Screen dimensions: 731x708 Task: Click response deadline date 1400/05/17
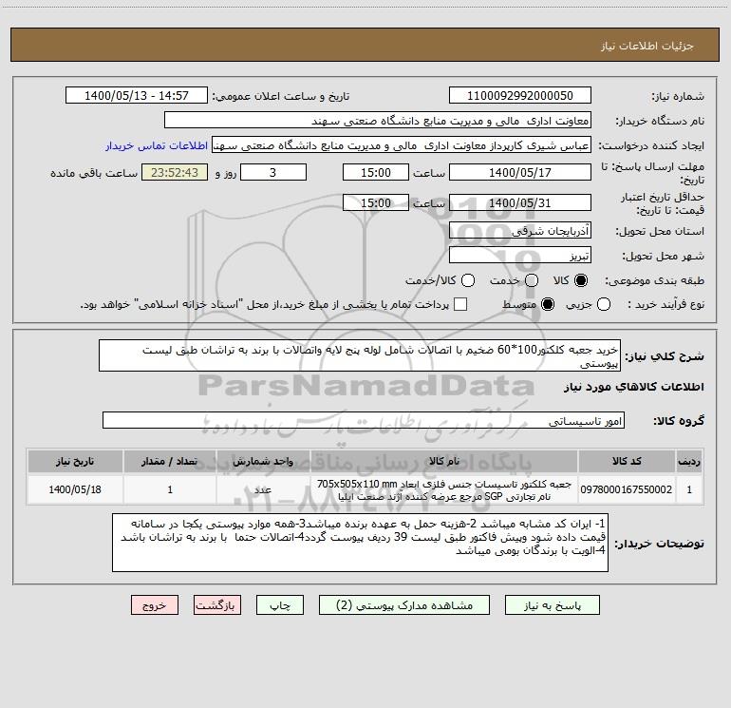coord(520,172)
